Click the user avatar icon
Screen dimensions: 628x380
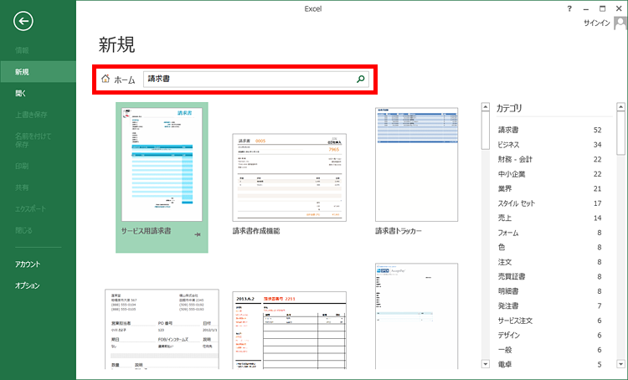(x=620, y=23)
